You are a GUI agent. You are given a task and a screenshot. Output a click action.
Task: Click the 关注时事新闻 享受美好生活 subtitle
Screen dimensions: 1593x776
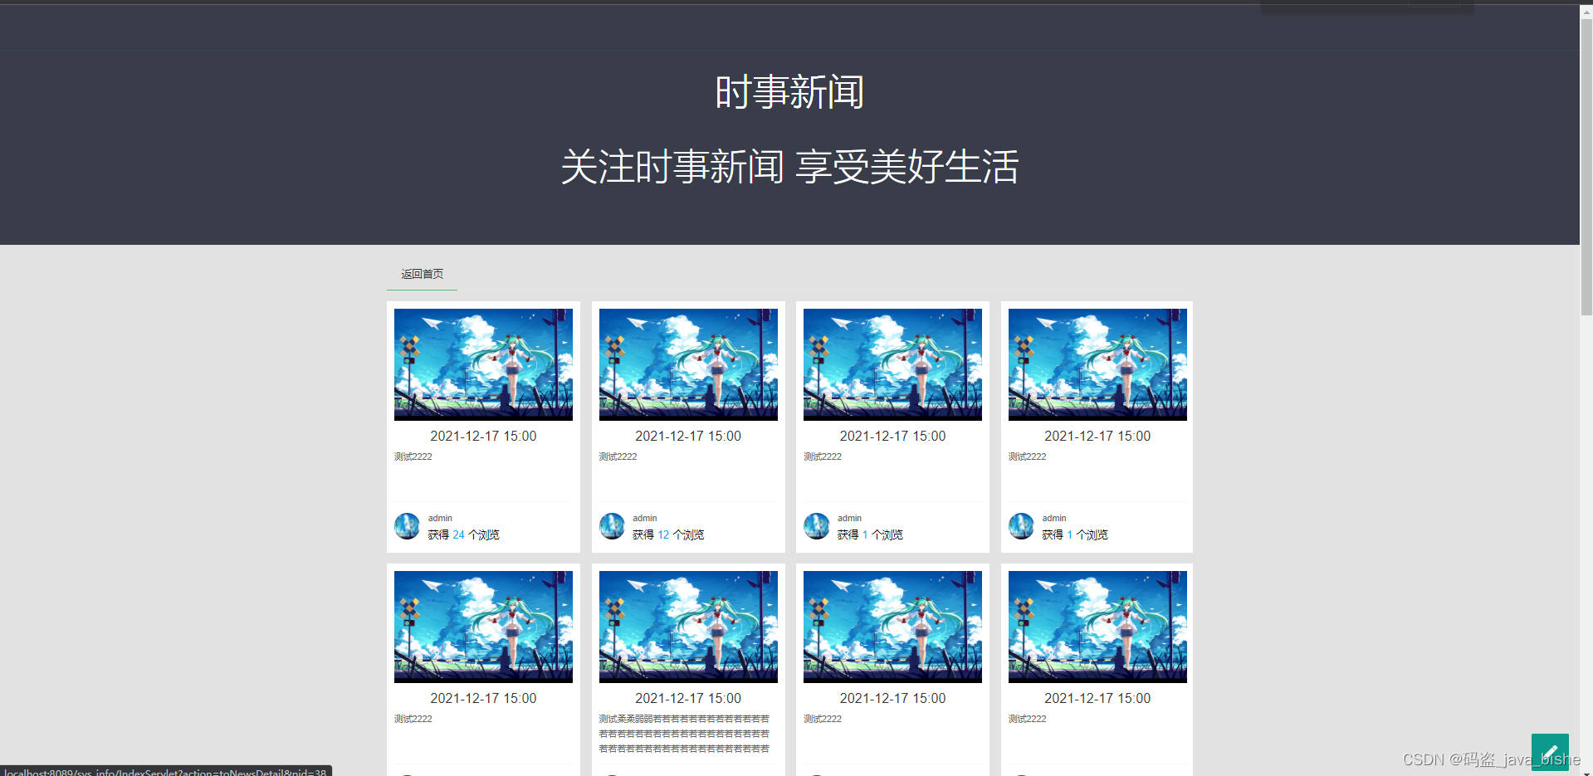pos(789,166)
